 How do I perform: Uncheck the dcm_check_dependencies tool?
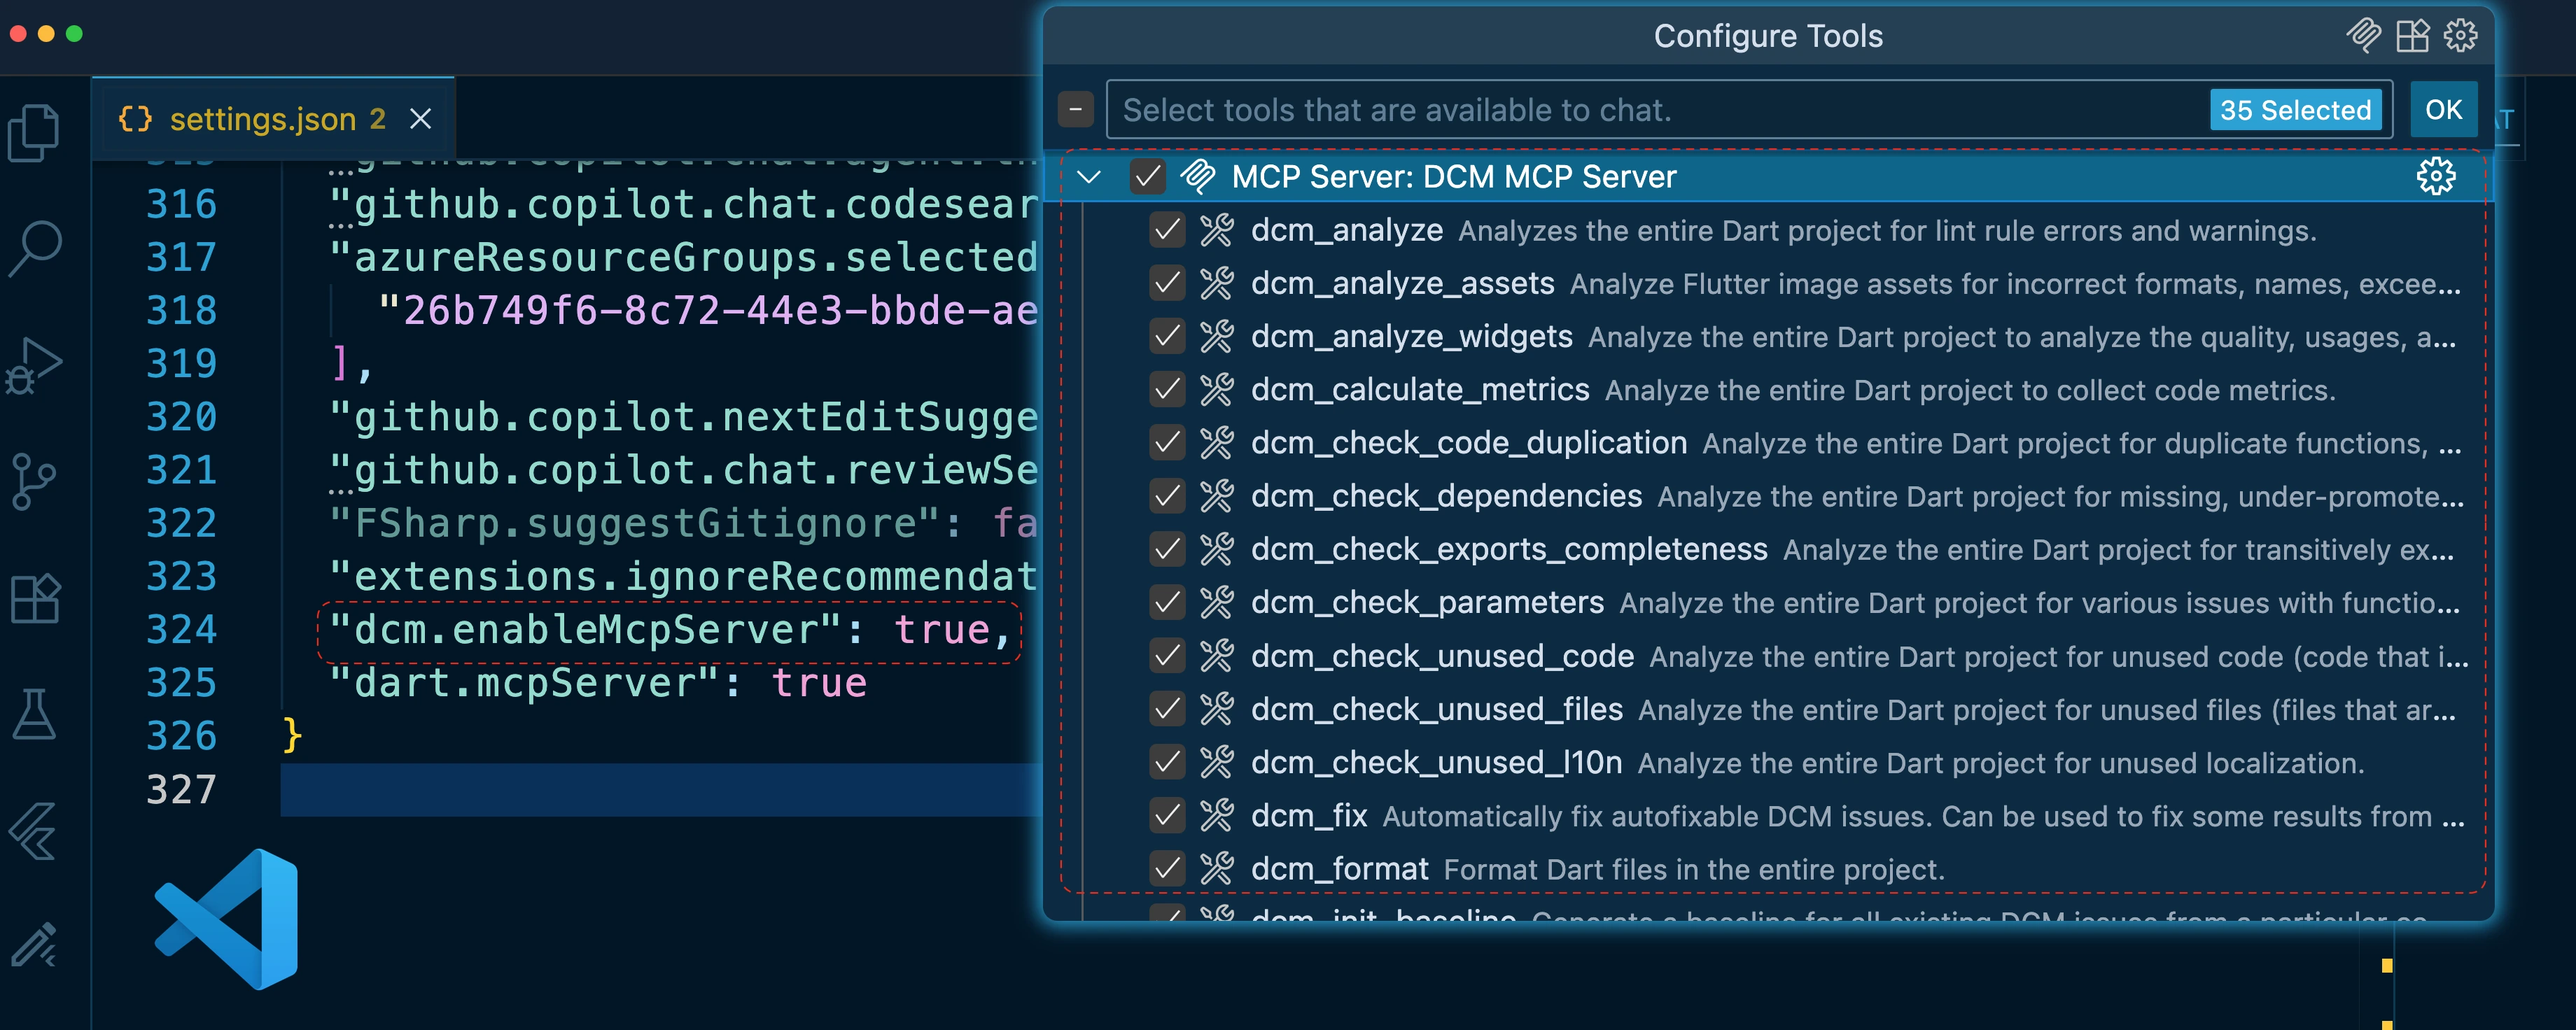coord(1167,496)
